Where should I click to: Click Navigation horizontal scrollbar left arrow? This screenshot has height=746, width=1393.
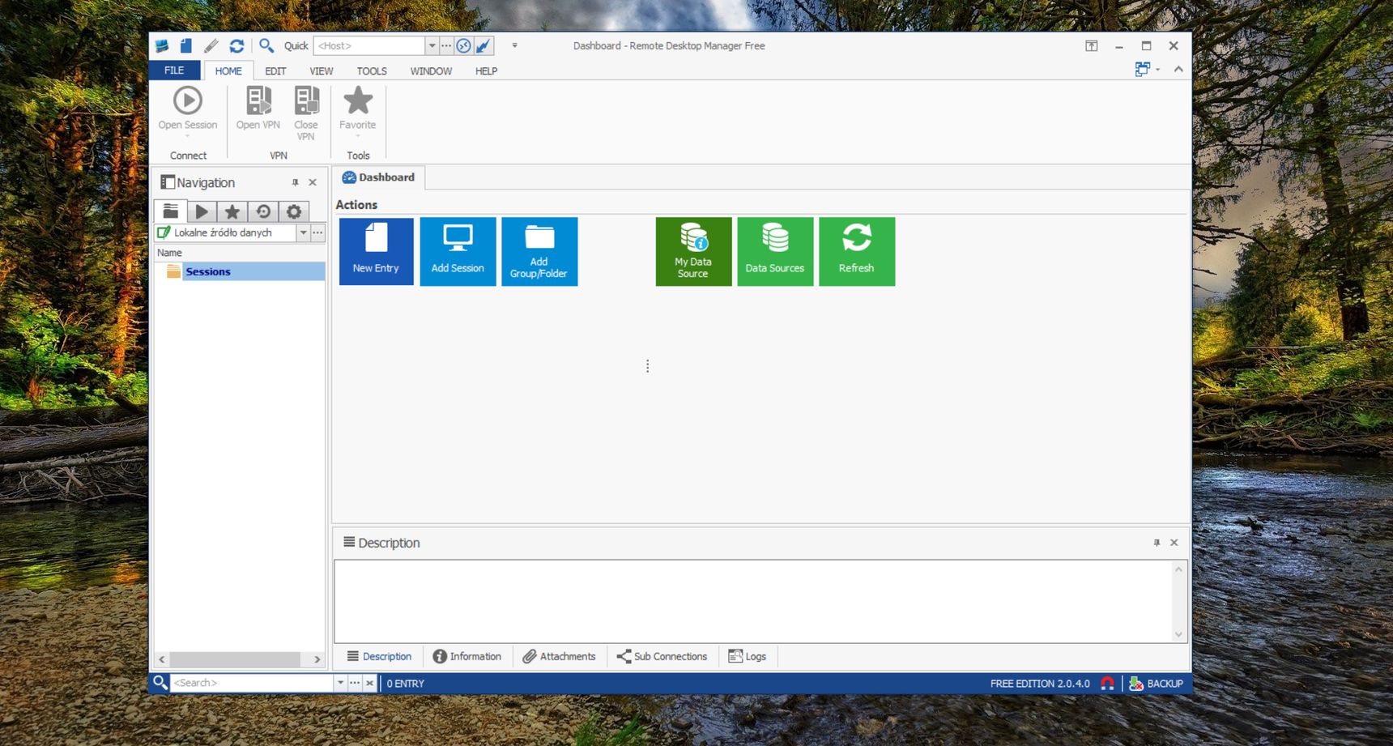162,659
